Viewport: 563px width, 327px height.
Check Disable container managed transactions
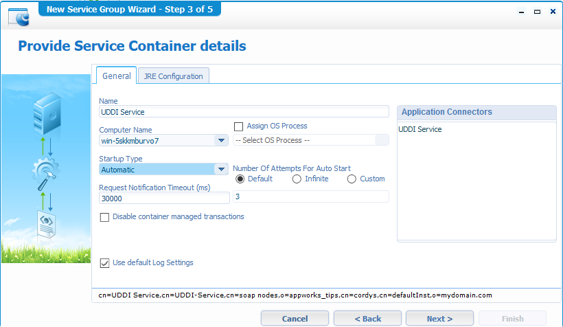click(105, 217)
